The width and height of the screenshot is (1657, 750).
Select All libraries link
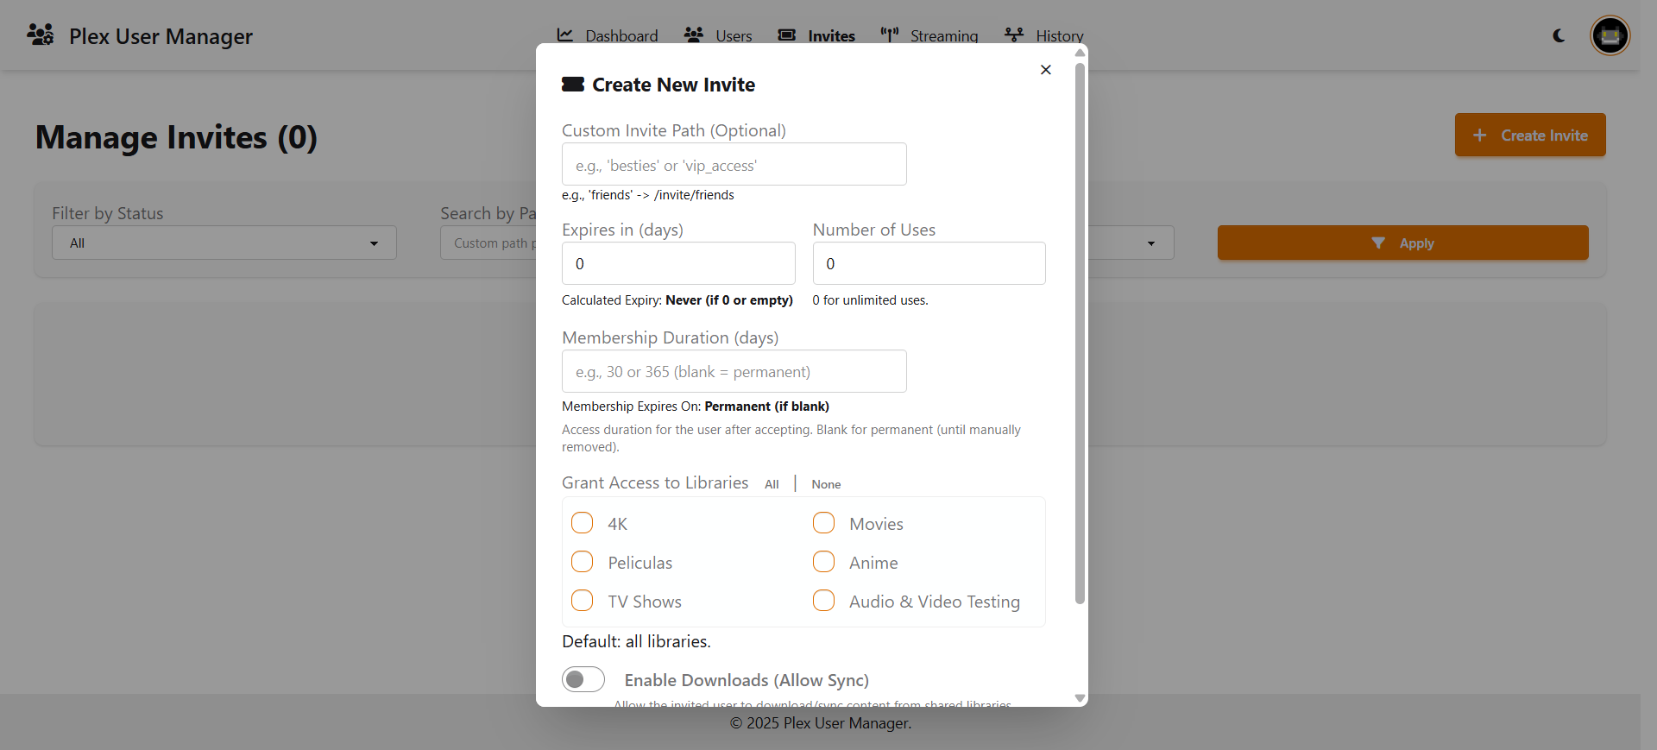coord(772,484)
